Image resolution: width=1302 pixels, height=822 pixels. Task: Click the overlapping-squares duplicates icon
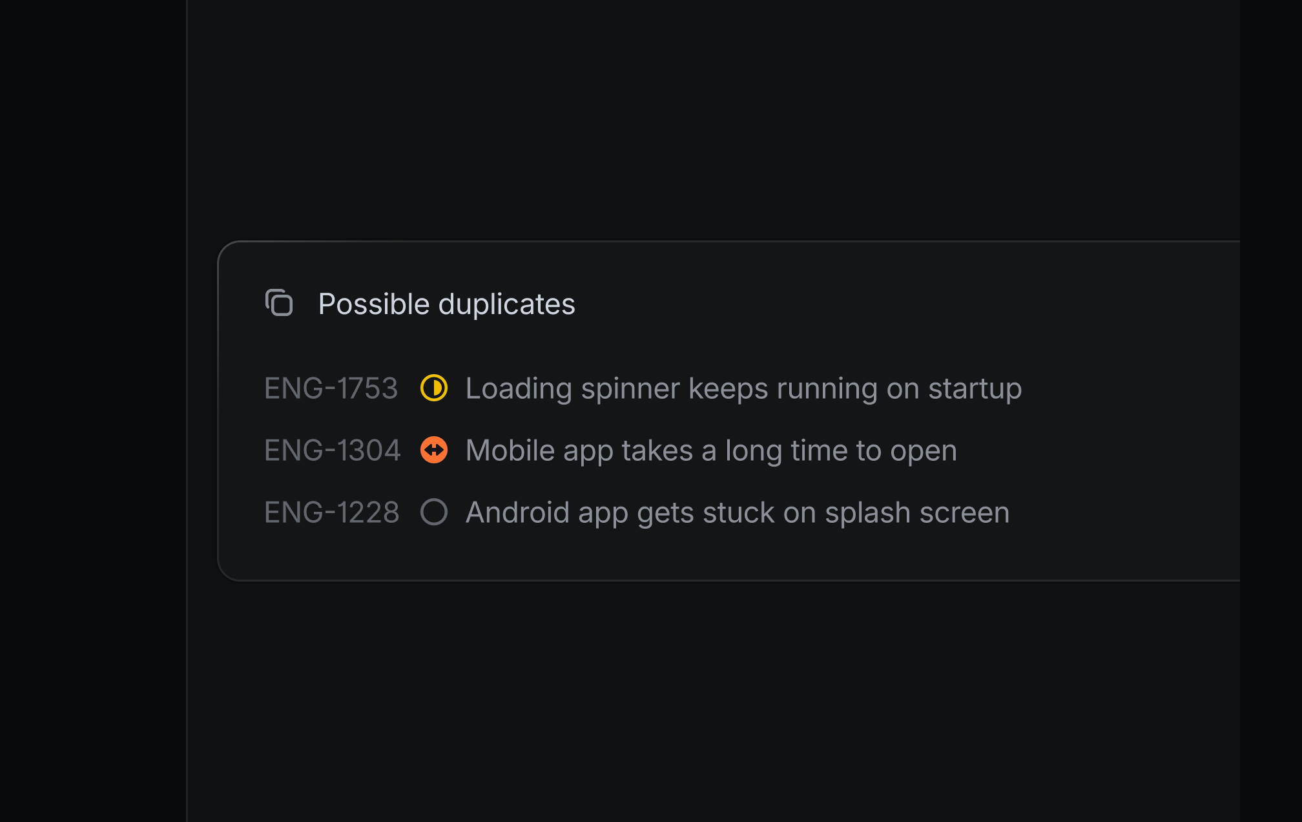pos(279,303)
